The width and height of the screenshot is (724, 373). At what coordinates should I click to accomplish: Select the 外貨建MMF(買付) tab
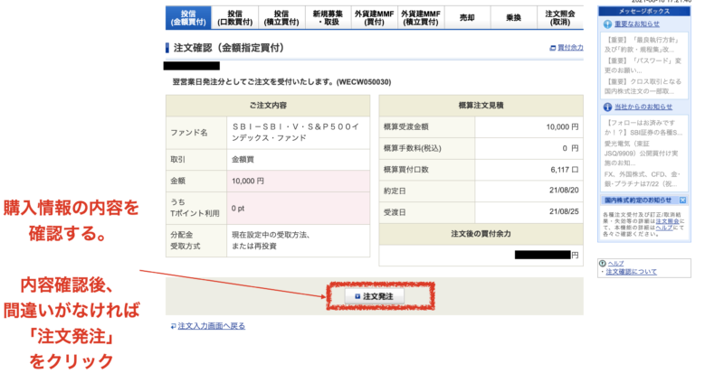(375, 17)
